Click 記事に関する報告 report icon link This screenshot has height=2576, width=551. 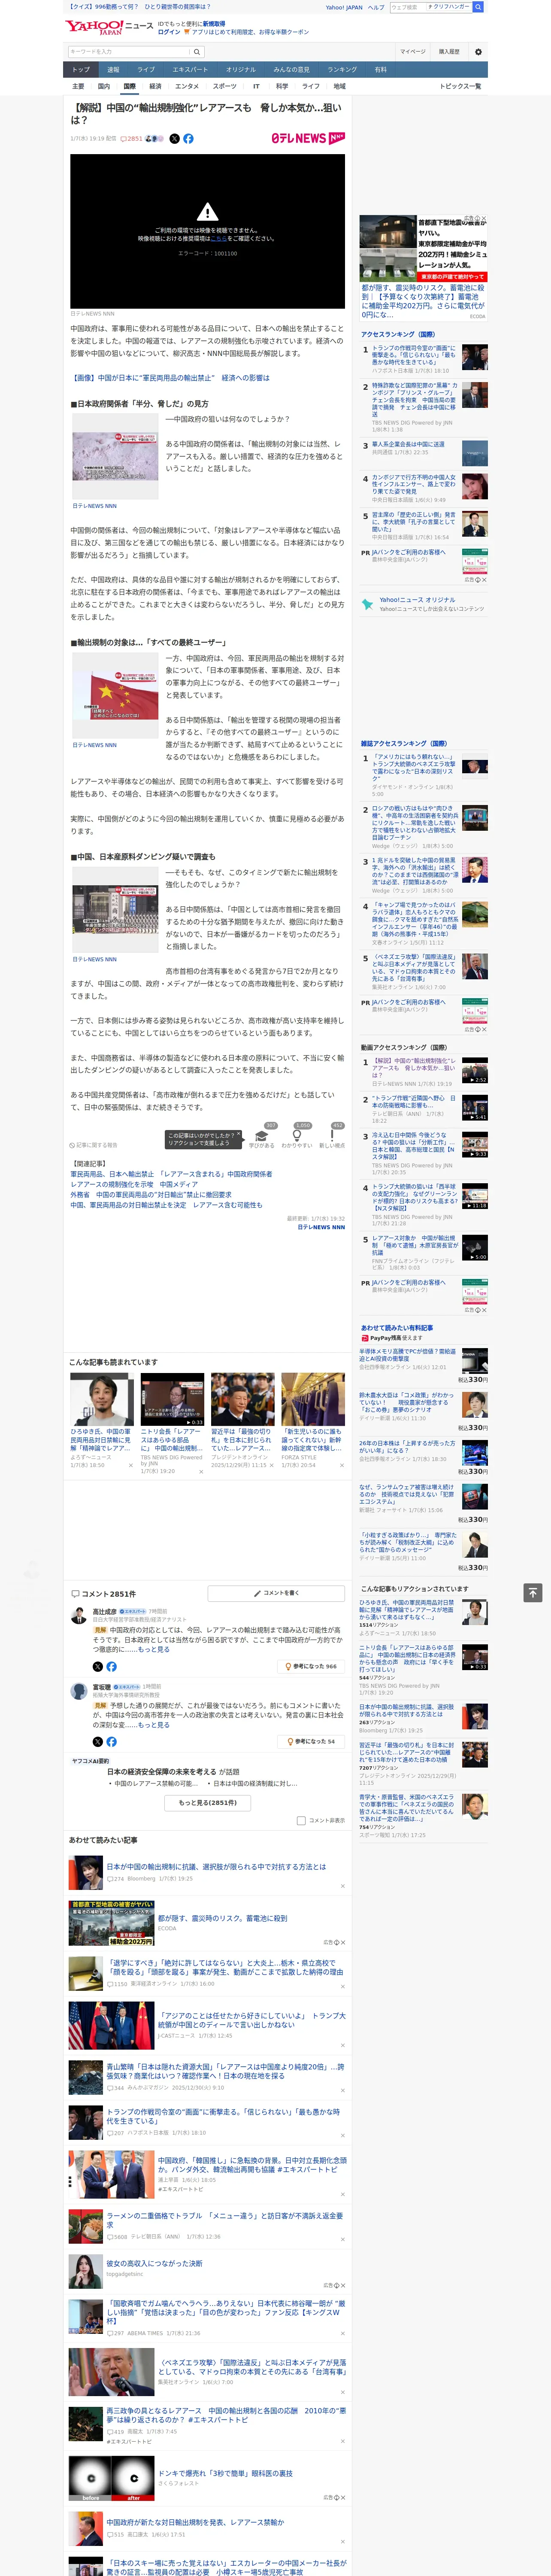(93, 1145)
